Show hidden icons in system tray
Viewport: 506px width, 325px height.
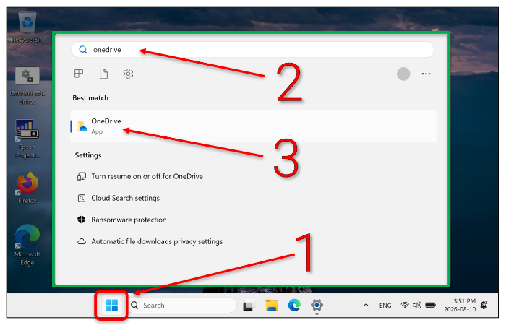coord(366,305)
